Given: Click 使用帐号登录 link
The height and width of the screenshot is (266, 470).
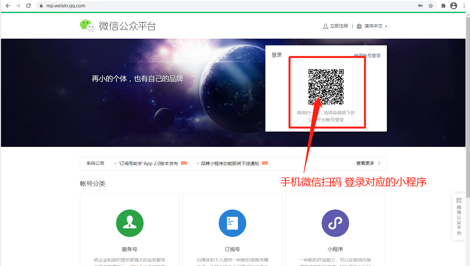Looking at the screenshot, I should (x=367, y=56).
